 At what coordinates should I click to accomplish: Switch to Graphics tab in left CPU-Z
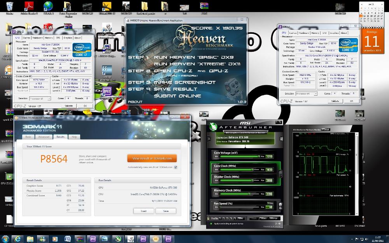coord(68,38)
